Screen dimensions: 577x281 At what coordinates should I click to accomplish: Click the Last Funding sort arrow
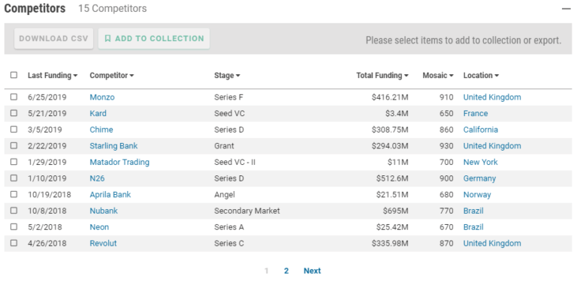click(75, 76)
